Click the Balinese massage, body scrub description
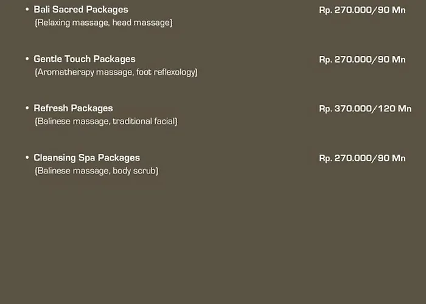 (96, 171)
